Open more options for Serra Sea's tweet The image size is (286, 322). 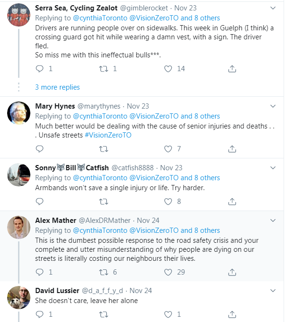pyautogui.click(x=272, y=9)
